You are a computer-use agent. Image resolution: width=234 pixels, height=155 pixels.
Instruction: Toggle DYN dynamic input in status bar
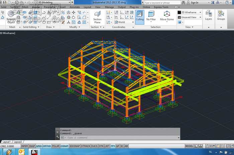[x=101, y=146]
